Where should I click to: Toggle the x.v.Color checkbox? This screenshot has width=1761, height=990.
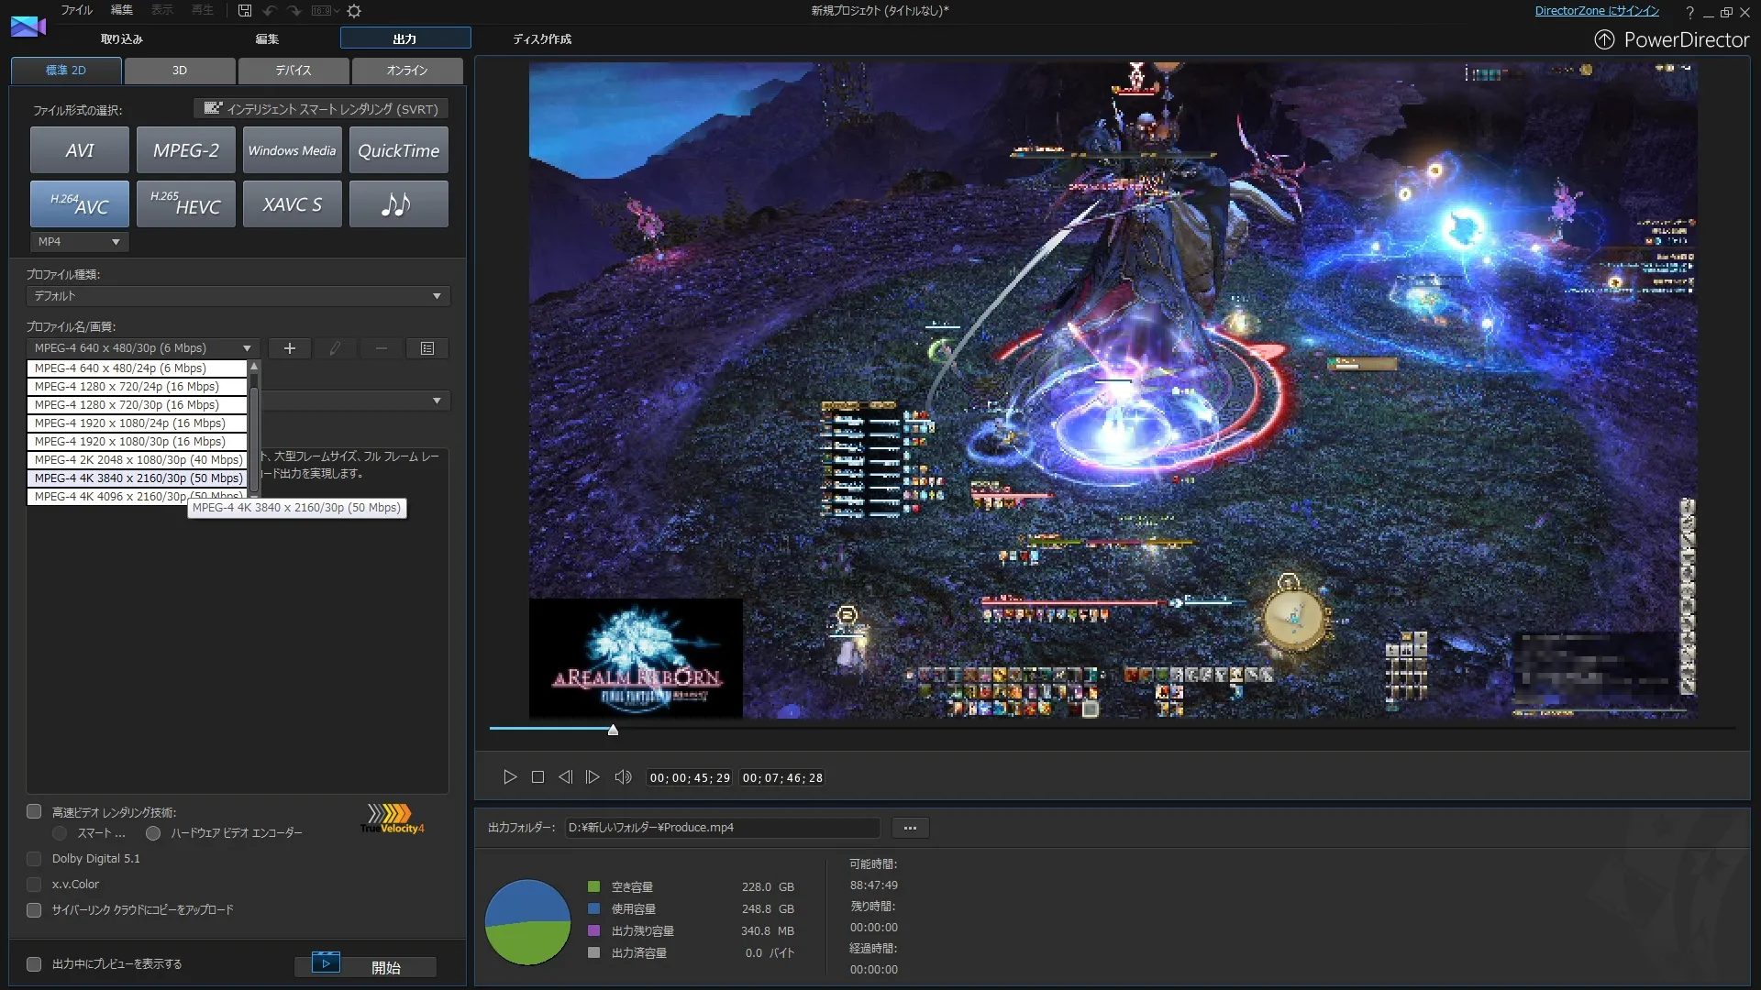point(34,885)
